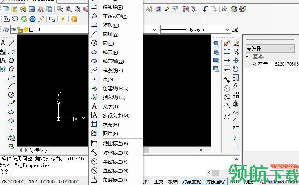Select the Erase tool in right toolbar

236,43
